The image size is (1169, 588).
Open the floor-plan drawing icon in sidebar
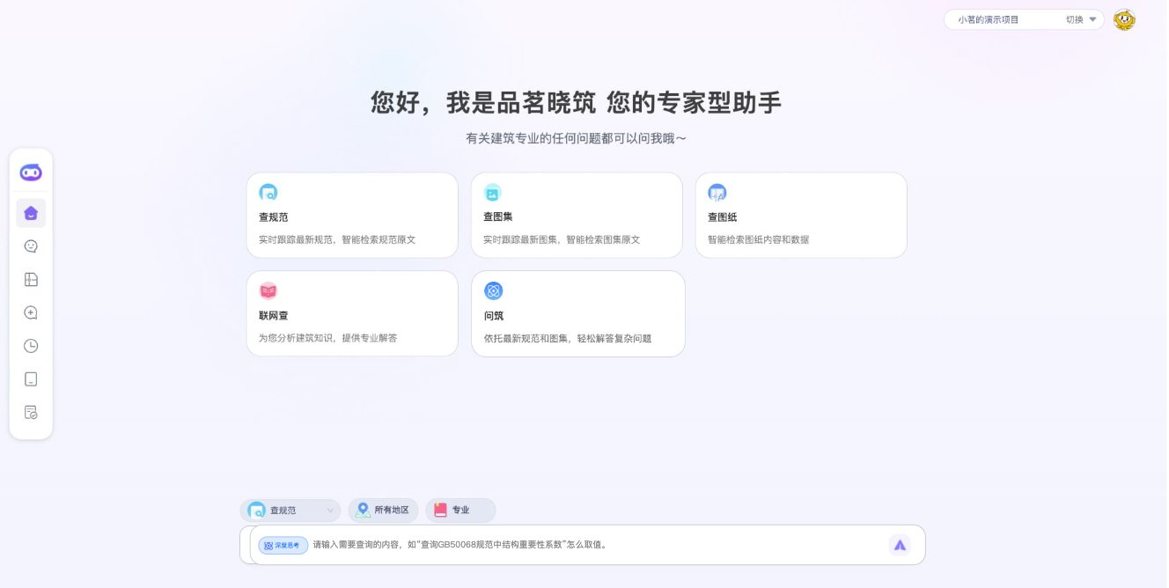click(31, 280)
